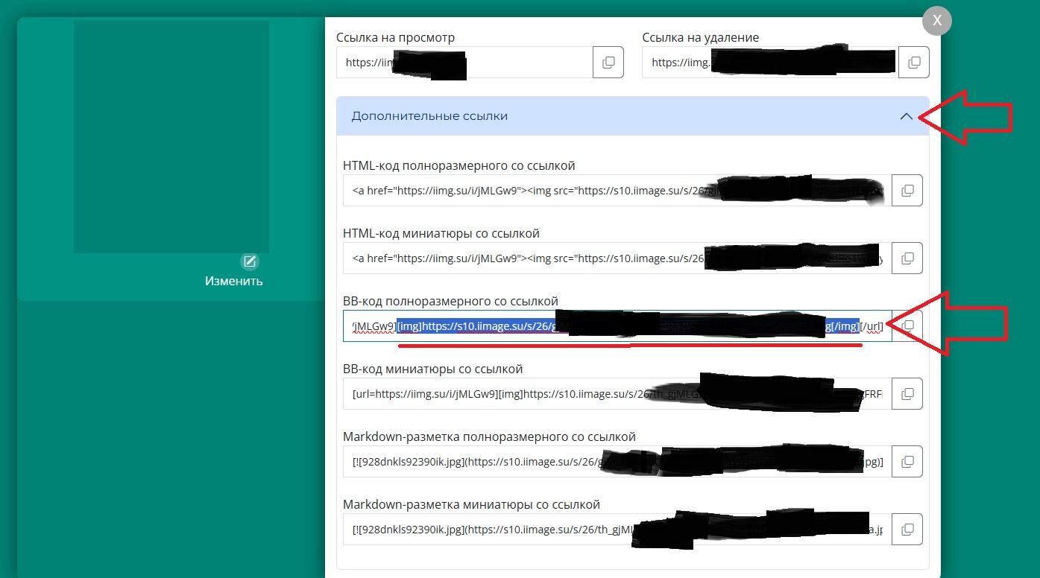Copy HTML-код миниатюры со ссылкой

(907, 258)
